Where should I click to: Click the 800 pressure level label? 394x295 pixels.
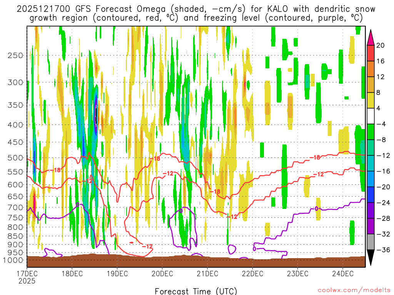[x=15, y=227]
